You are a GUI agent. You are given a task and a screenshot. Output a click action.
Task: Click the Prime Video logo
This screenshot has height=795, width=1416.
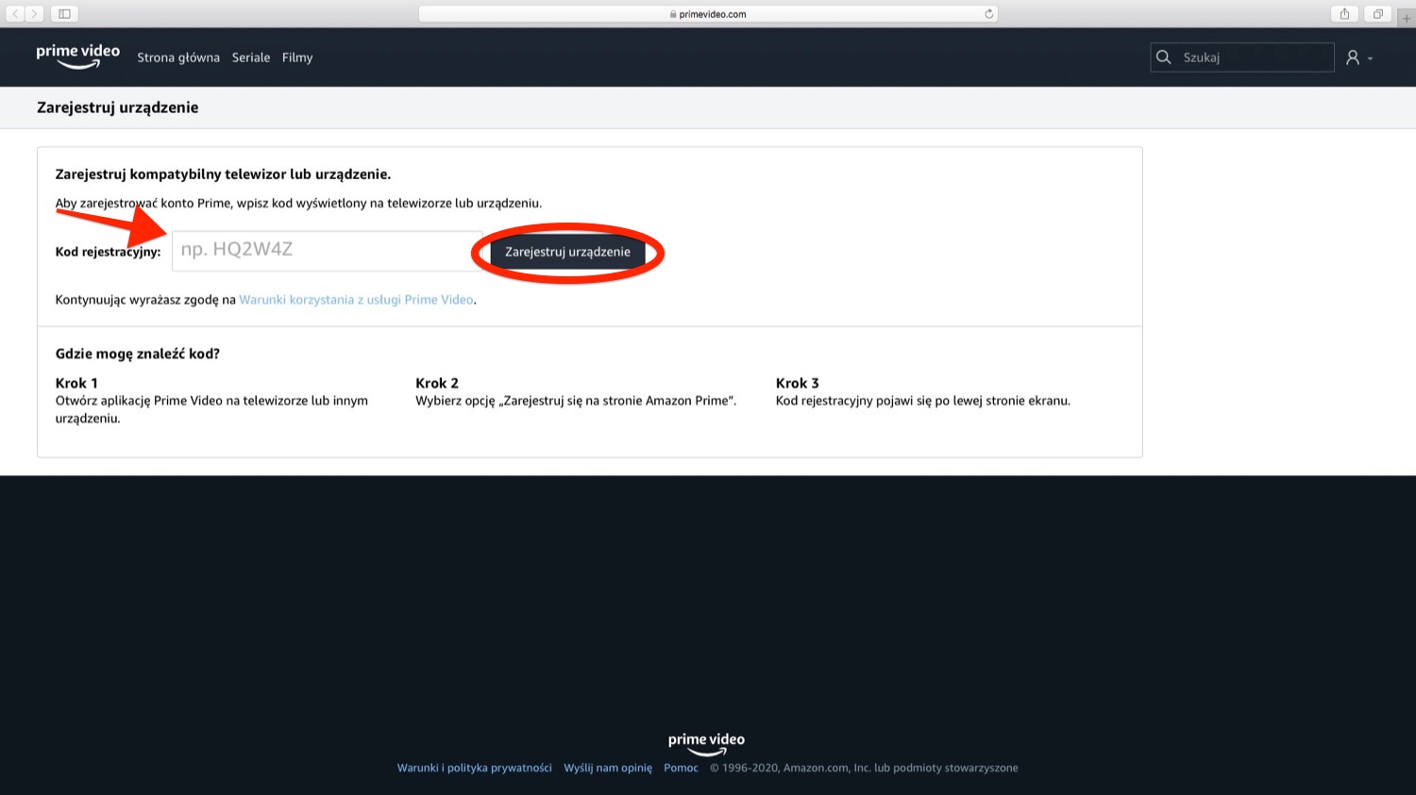tap(77, 55)
